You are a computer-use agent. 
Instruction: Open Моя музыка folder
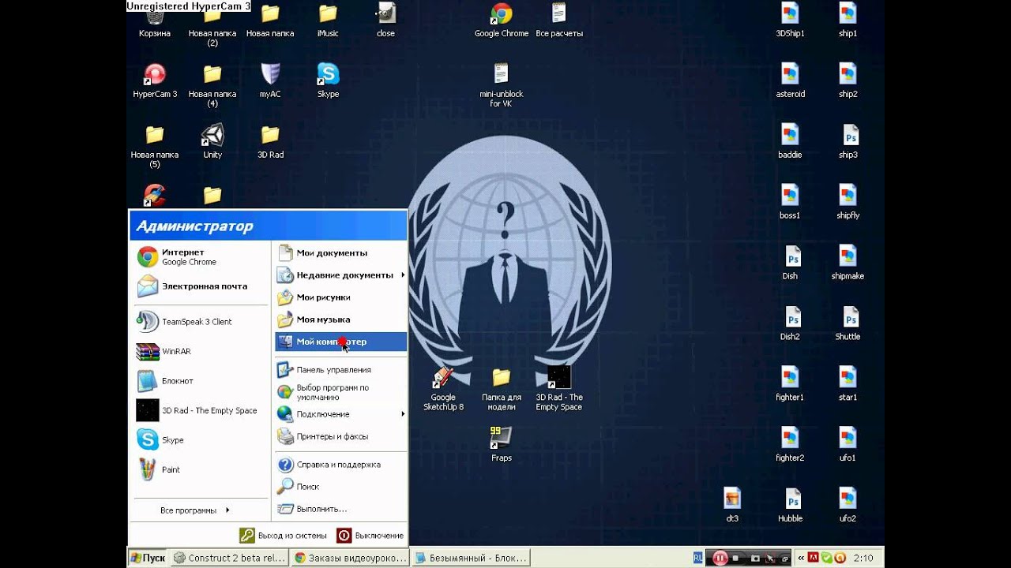point(340,319)
